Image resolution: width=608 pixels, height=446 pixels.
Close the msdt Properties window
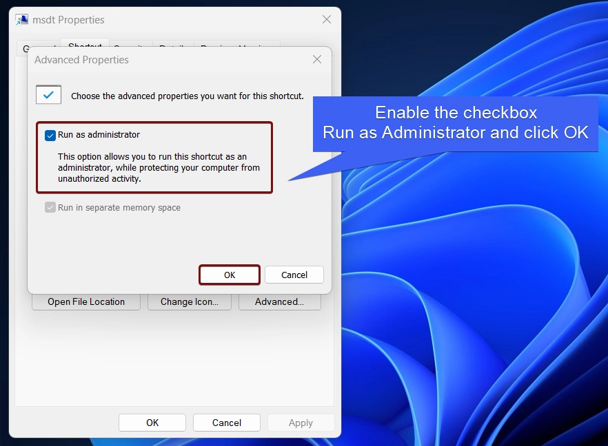[327, 19]
